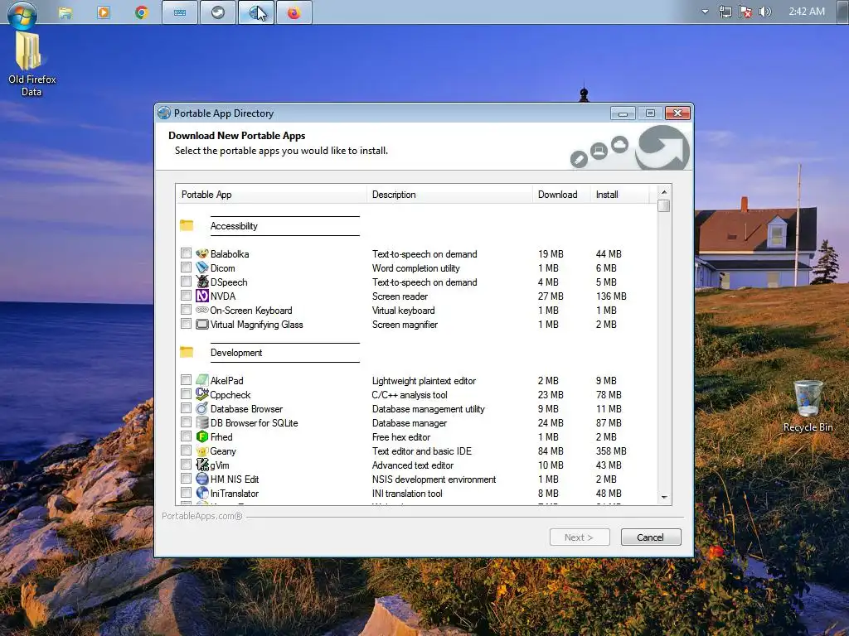Click the Description column header
The height and width of the screenshot is (636, 849).
click(x=449, y=194)
